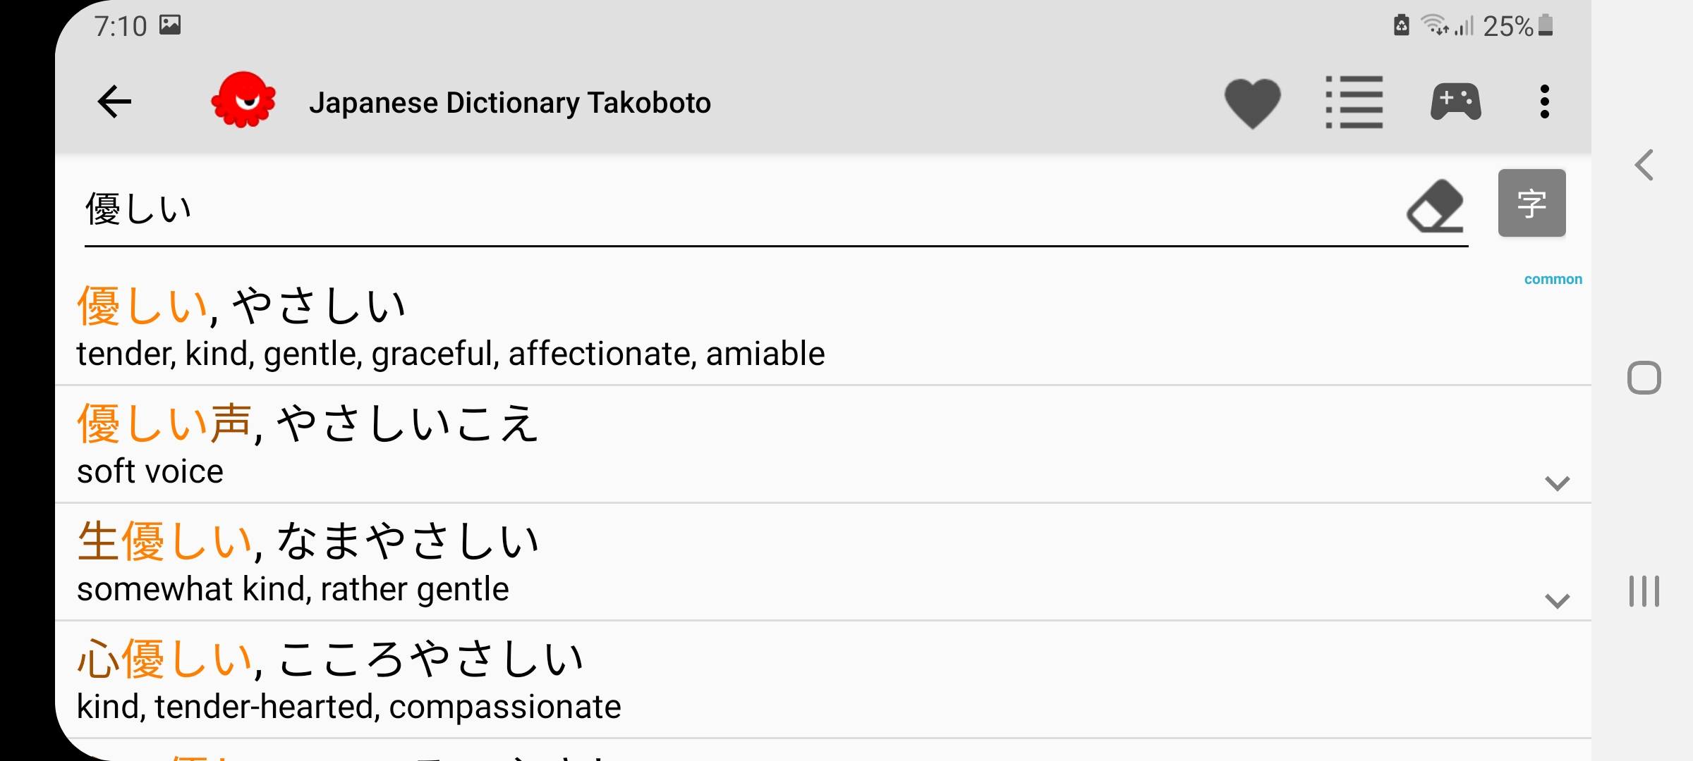Viewport: 1693px width, 761px height.
Task: Click the search field containing 優しい
Action: point(705,209)
